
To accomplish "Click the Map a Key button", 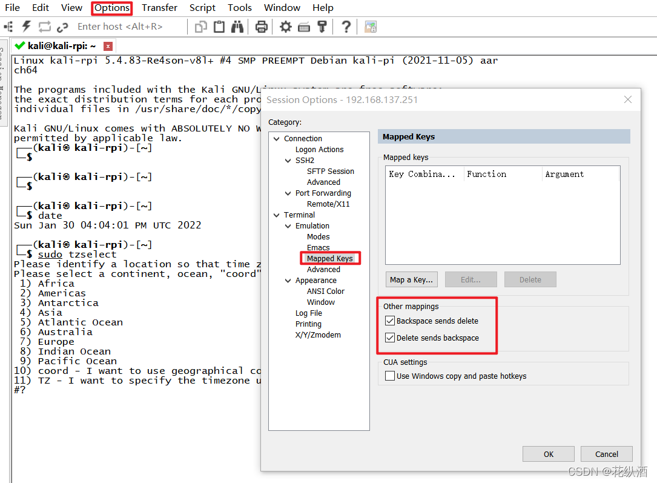I will [x=412, y=279].
